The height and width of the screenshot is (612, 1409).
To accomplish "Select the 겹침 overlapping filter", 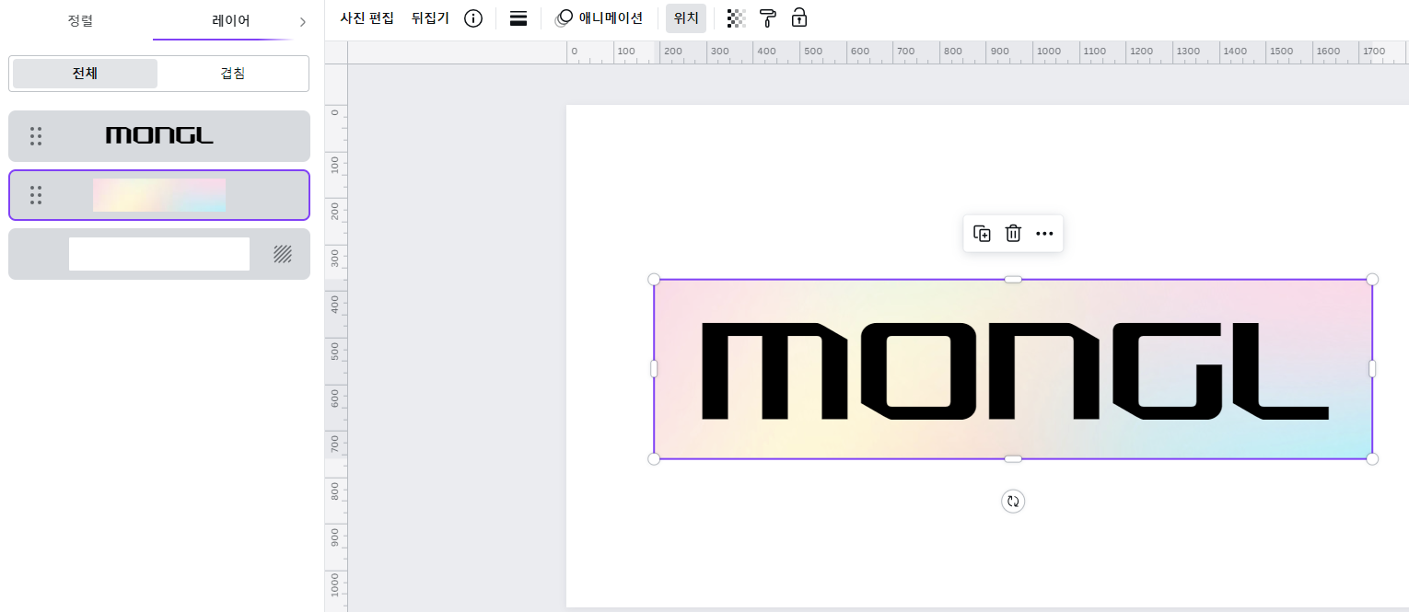I will click(233, 74).
